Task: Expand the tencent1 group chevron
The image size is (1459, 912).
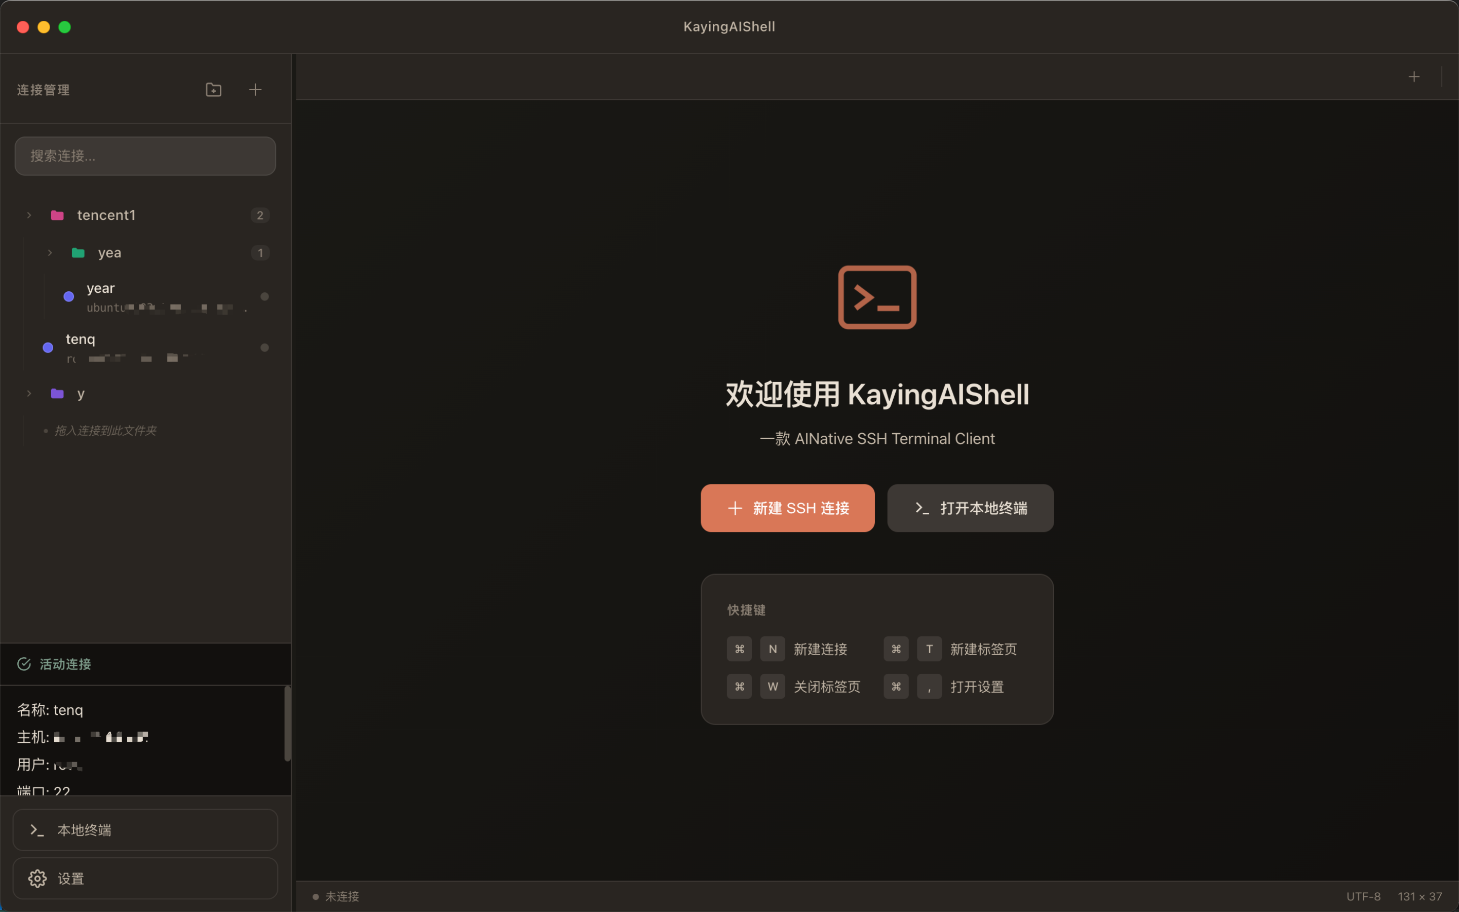Action: click(x=29, y=215)
